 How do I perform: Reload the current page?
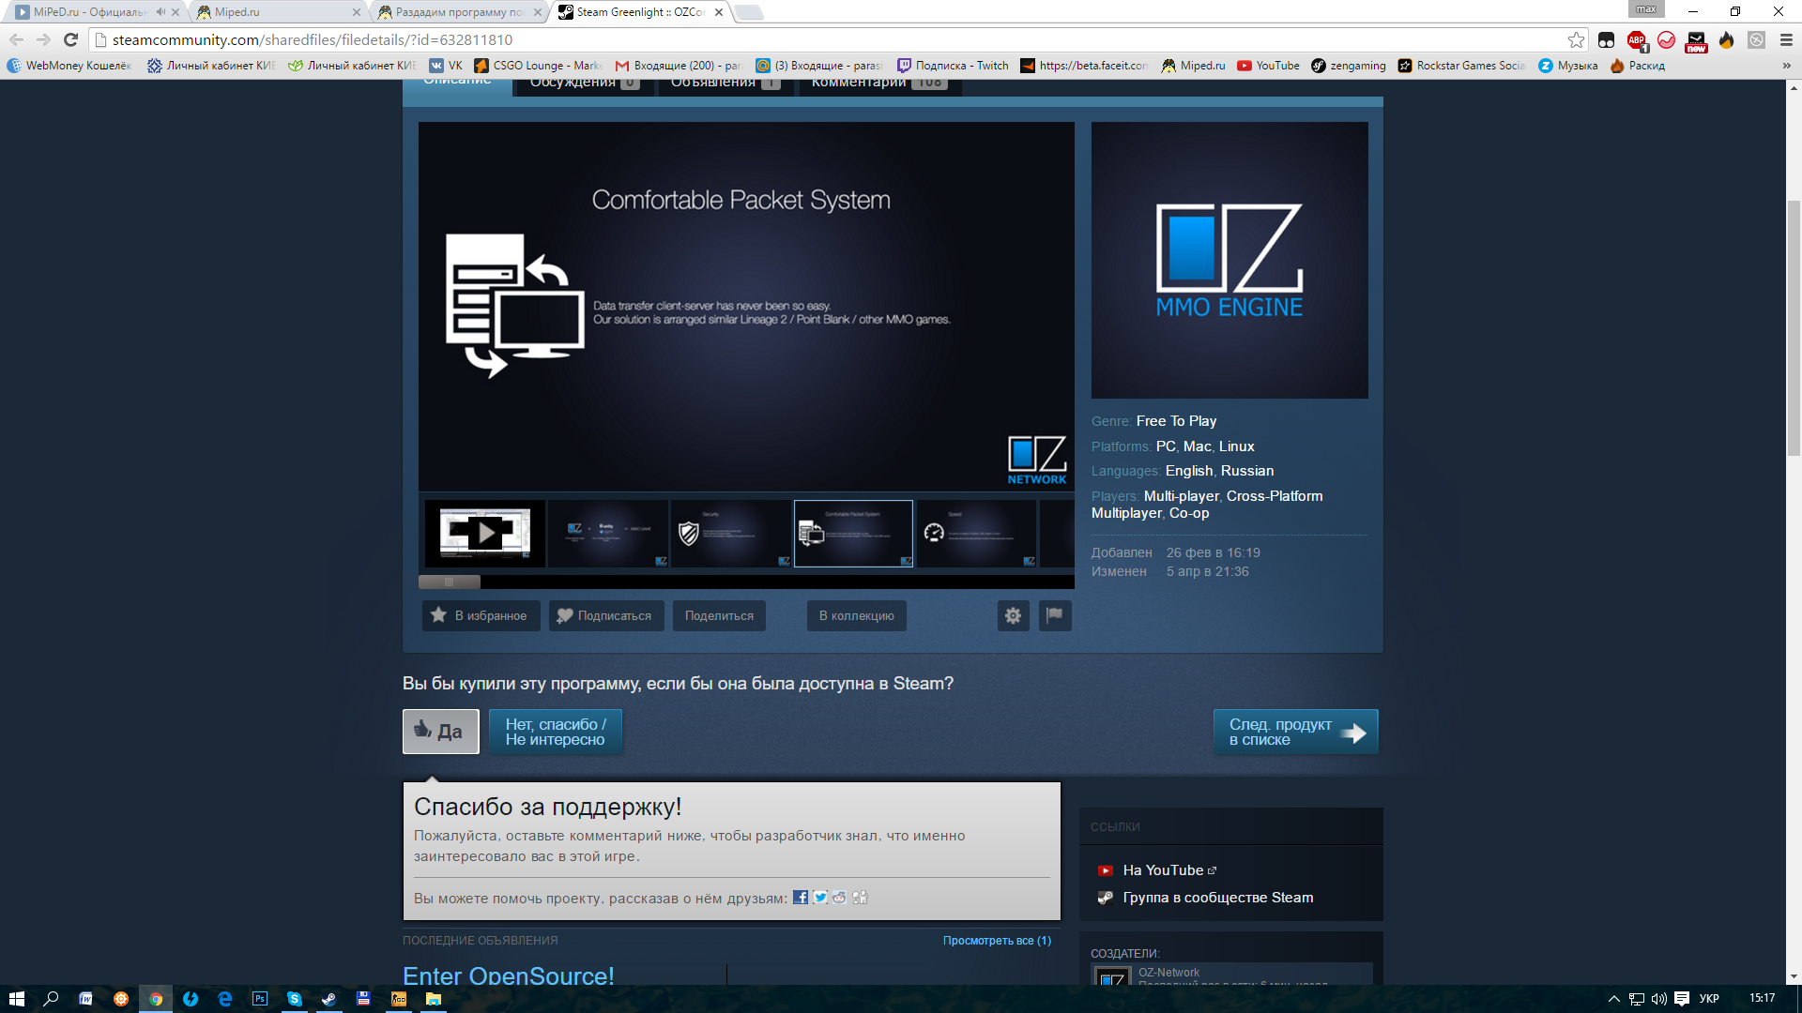point(70,40)
